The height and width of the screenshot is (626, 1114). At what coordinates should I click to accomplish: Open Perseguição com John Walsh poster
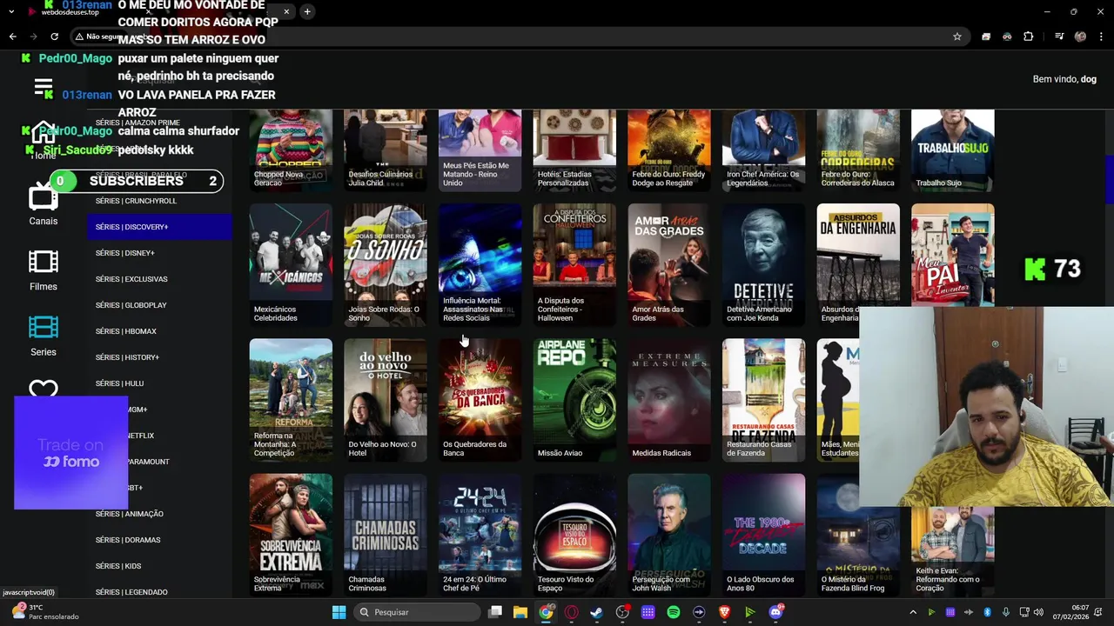pos(669,535)
